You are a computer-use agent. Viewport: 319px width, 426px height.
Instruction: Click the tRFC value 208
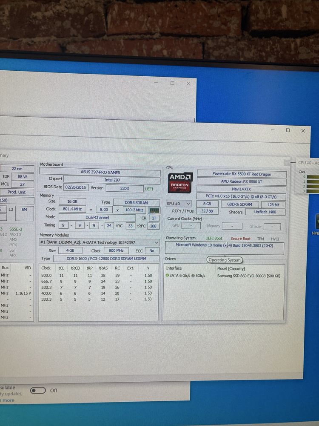153,226
